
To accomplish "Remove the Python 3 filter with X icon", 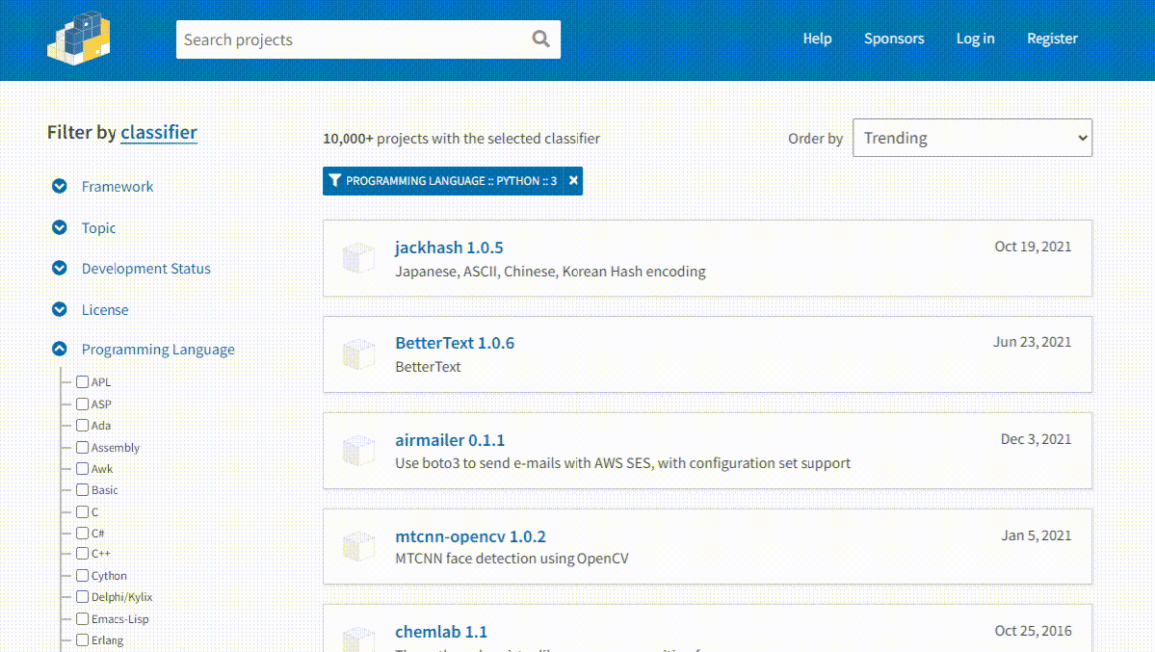I will click(574, 181).
